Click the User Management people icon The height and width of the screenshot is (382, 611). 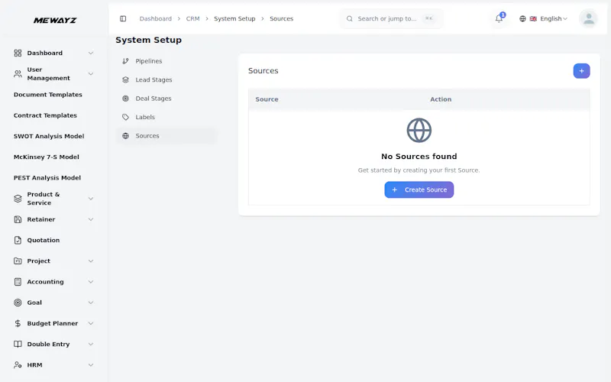[18, 73]
